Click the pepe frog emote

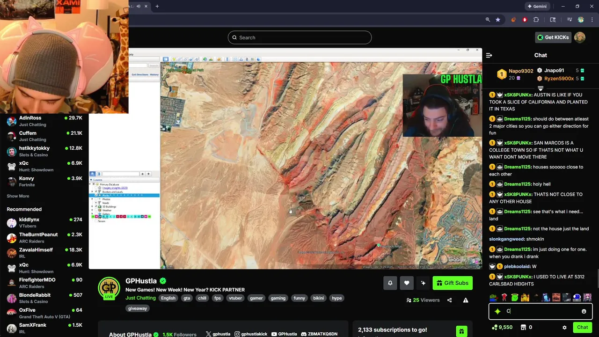point(493,298)
